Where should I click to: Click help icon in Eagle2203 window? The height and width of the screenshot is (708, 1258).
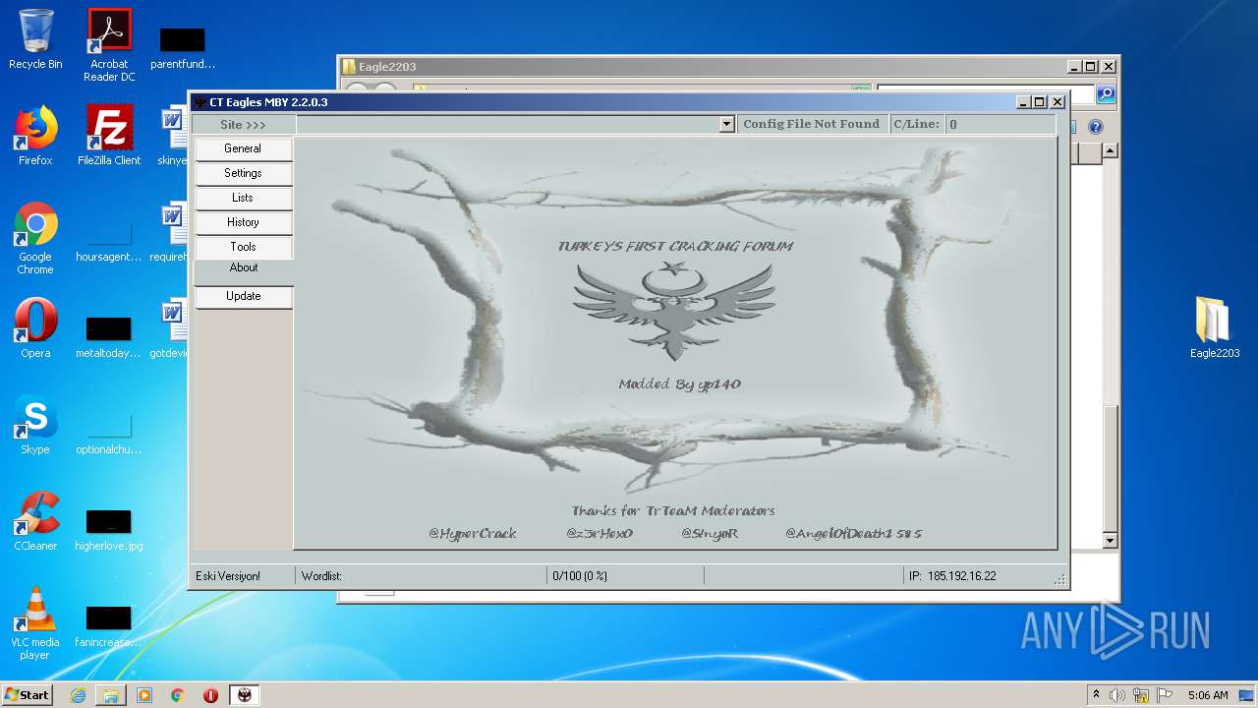[1096, 127]
